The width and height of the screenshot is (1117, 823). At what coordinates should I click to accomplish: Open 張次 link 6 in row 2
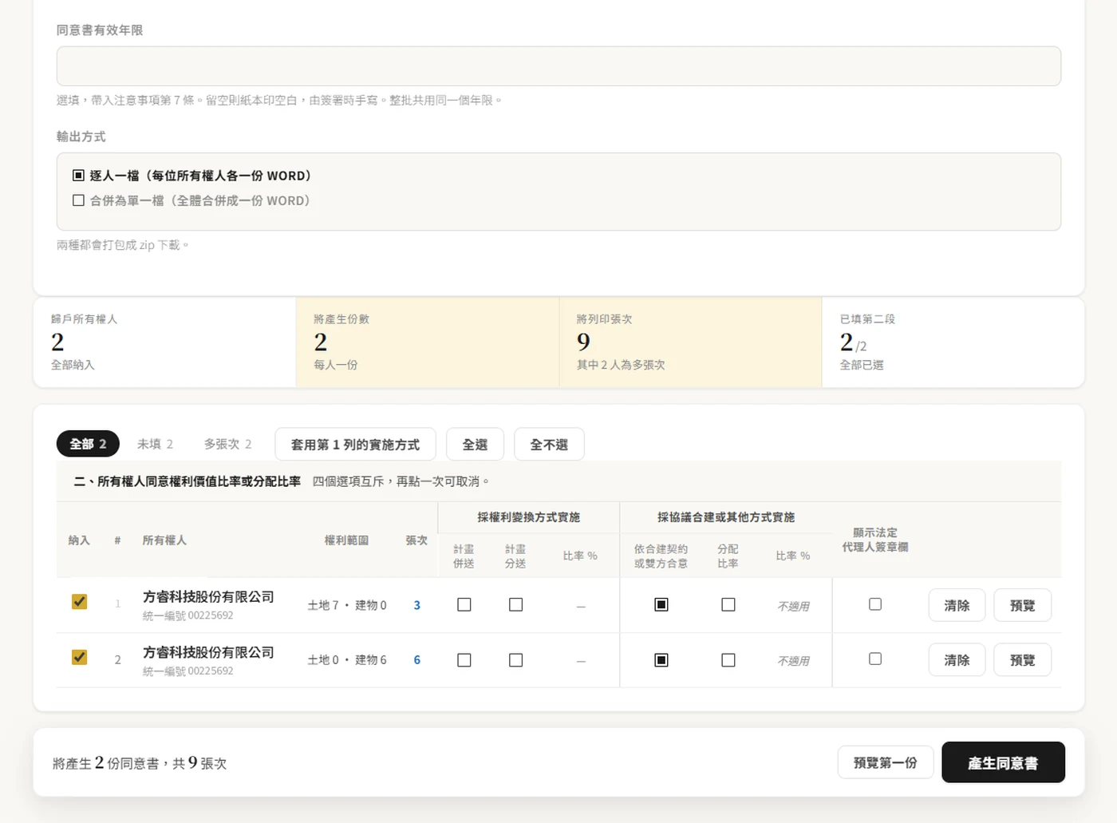coord(416,660)
